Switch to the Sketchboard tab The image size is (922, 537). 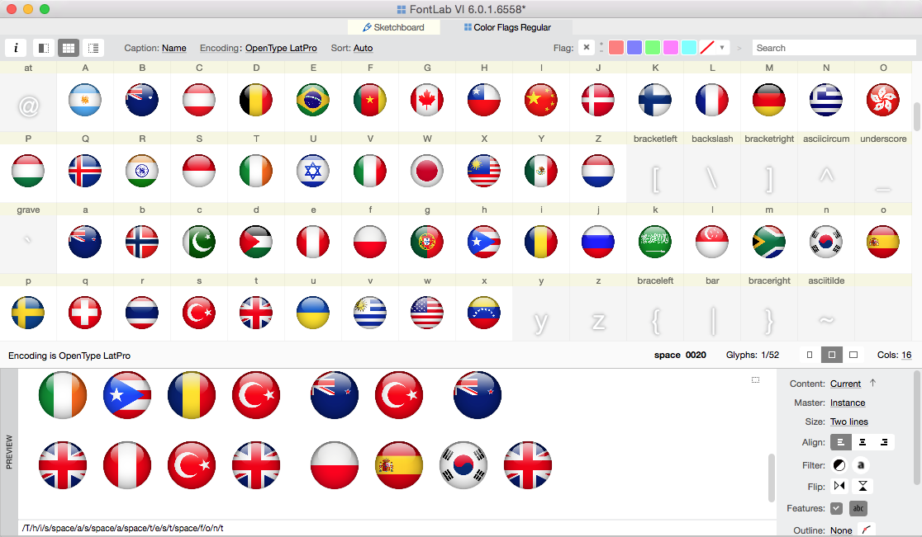coord(393,27)
